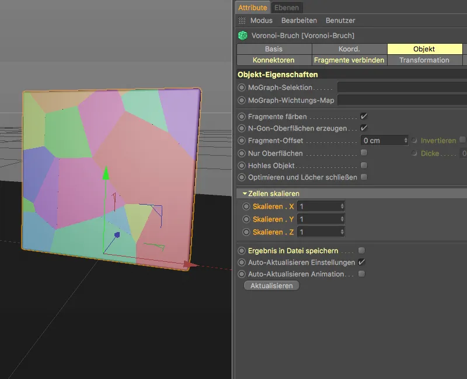Open the Konnektoren tab
Image resolution: width=467 pixels, height=379 pixels.
pos(274,60)
